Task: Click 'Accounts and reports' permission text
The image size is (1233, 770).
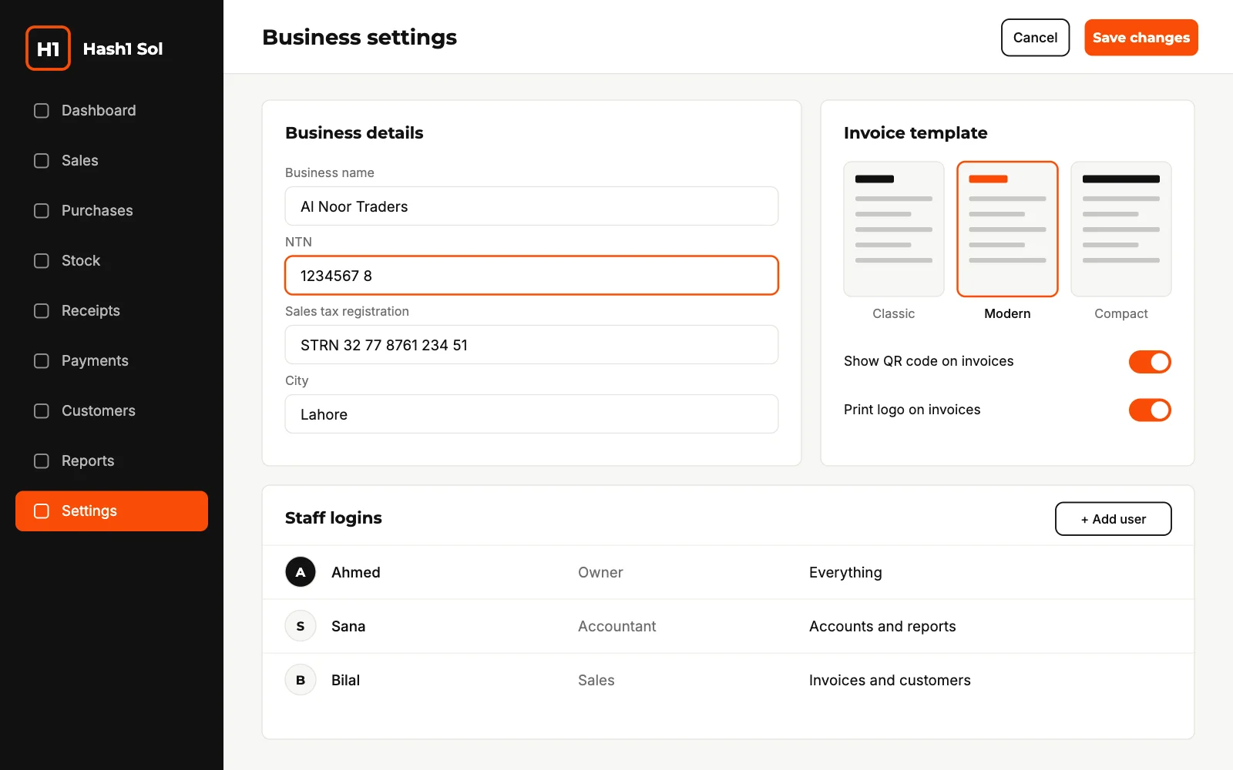Action: 882,626
